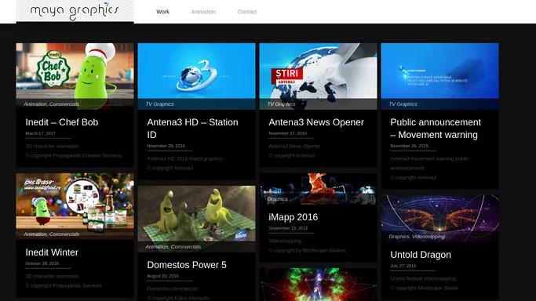Screen dimensions: 536x301
Task: Open the Antena3 HD Station ID thumbnail
Action: click(x=196, y=76)
